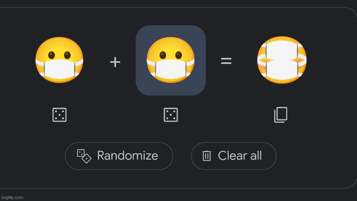Click the equals sign before the result emoji
The image size is (357, 201).
pos(226,61)
